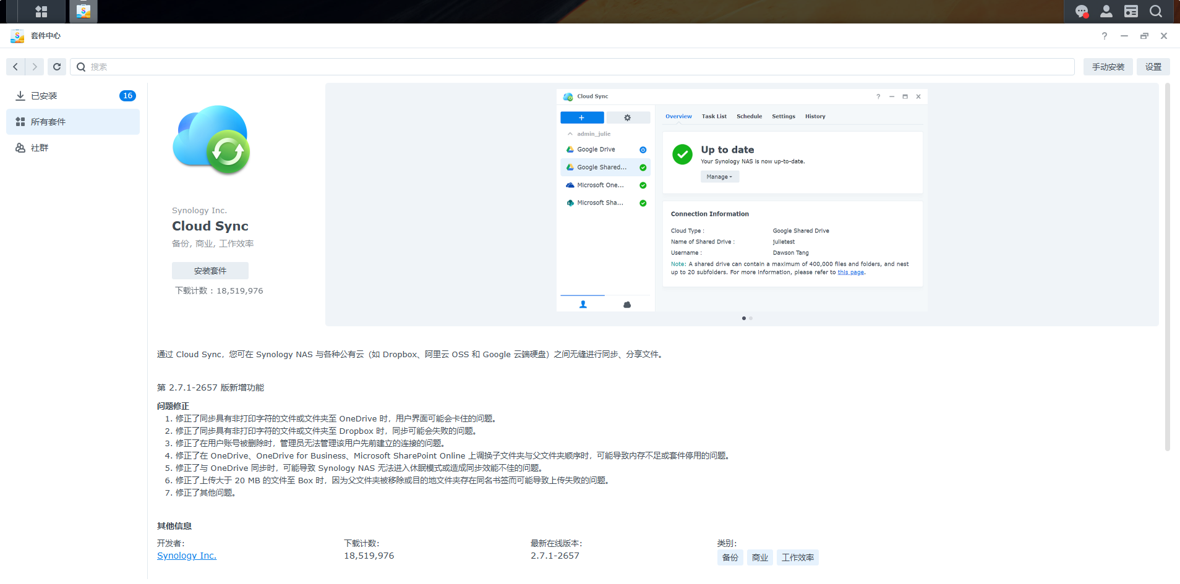This screenshot has width=1180, height=584.
Task: Click the vertical scrollbar of the page
Action: coord(1168,267)
